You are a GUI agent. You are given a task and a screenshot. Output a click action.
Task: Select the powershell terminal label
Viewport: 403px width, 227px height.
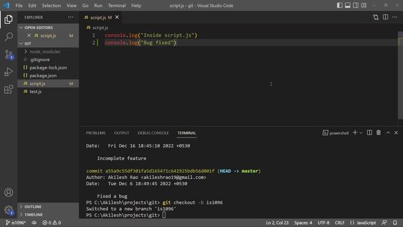pos(336,133)
